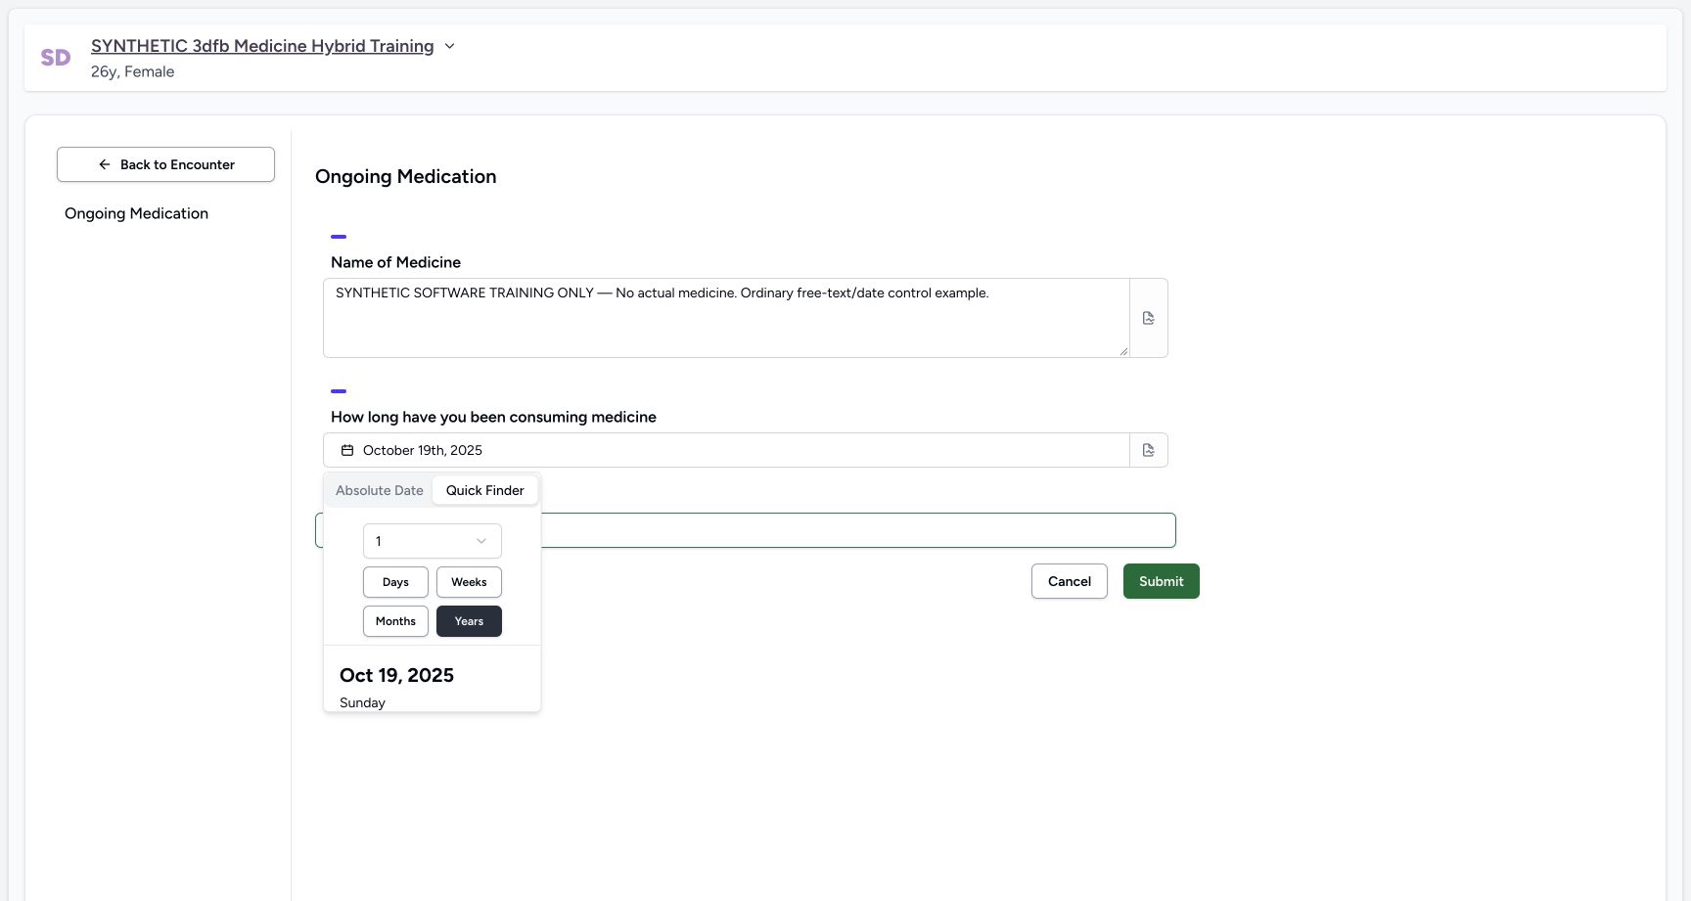Click the Oct 19, 2025 result text

(396, 675)
